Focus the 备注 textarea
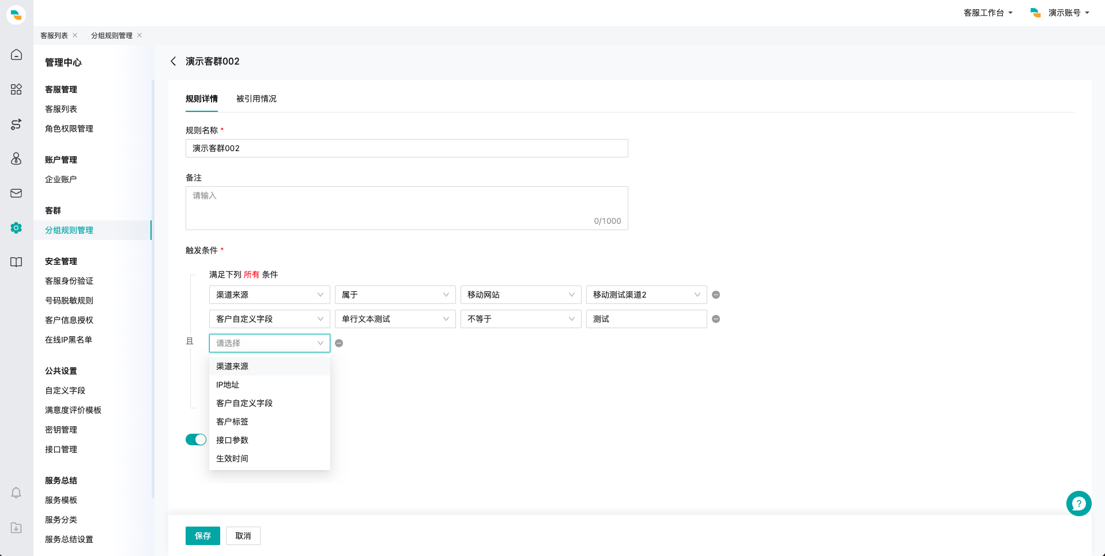The width and height of the screenshot is (1105, 556). (x=407, y=208)
